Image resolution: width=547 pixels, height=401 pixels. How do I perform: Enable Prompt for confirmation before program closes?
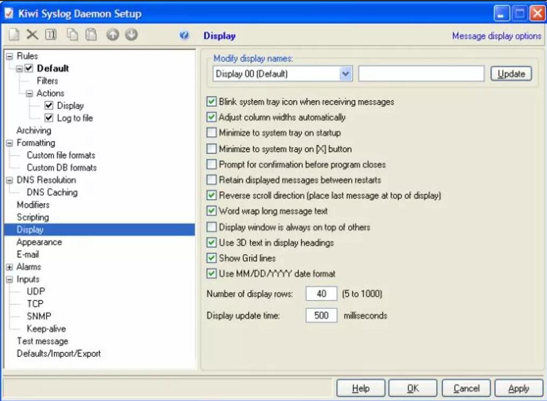coord(212,164)
